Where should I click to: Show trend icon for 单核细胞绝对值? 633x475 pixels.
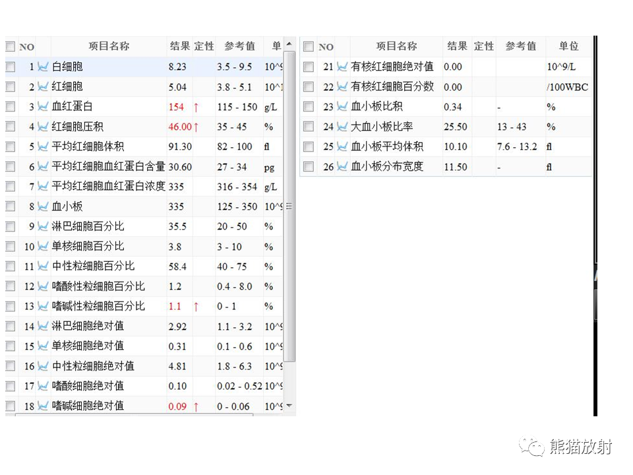[x=43, y=346]
